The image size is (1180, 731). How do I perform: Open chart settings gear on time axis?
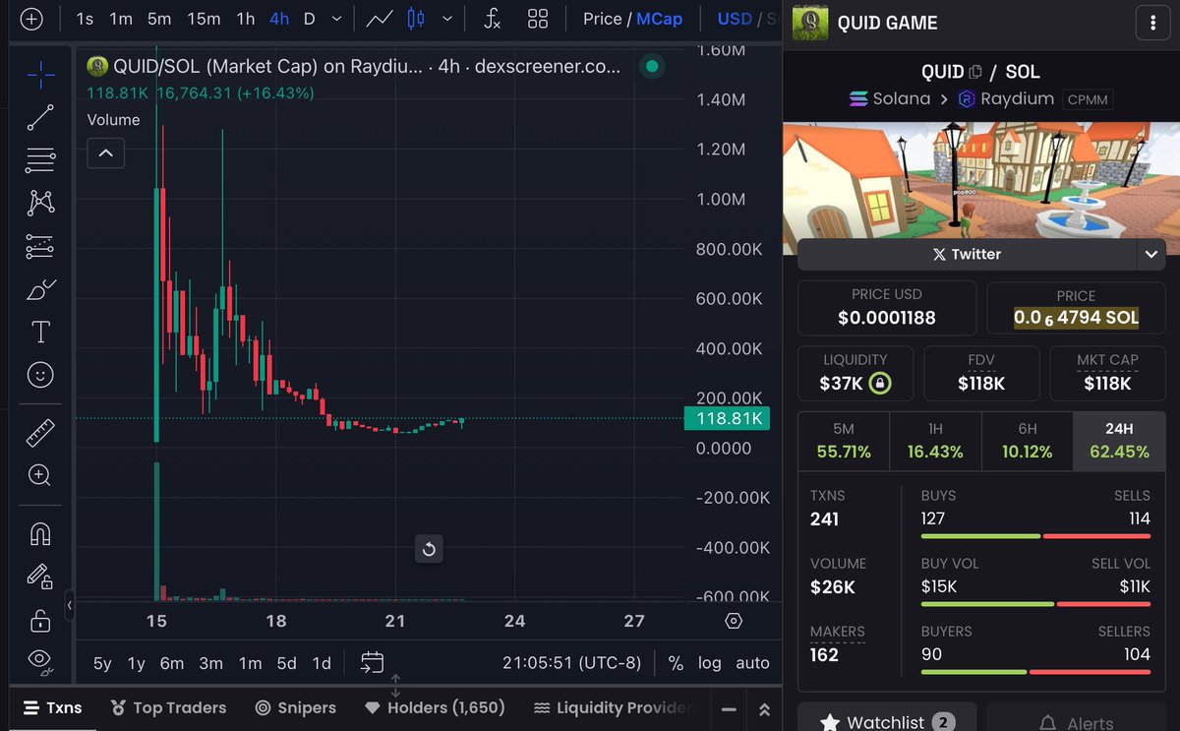coord(734,621)
